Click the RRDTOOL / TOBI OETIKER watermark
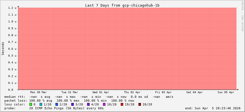Viewport: 245px width, 112px height. coord(242,16)
